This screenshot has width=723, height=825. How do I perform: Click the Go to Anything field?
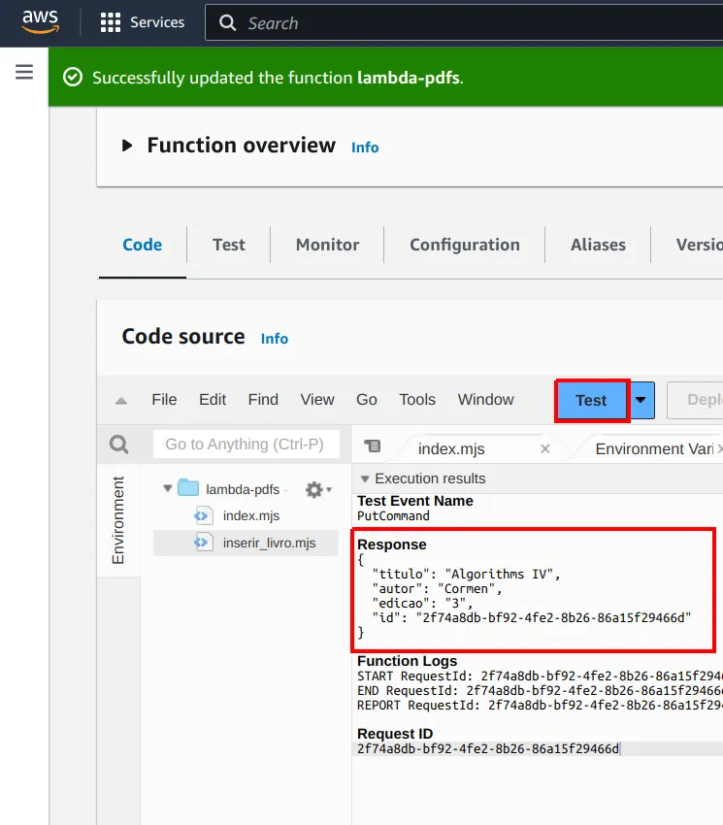[x=246, y=445]
